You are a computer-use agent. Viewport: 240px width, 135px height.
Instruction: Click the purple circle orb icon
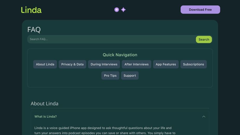tap(117, 10)
